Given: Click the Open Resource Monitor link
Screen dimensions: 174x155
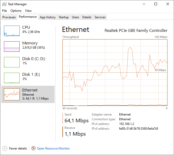Looking at the screenshot, I should click(53, 148).
